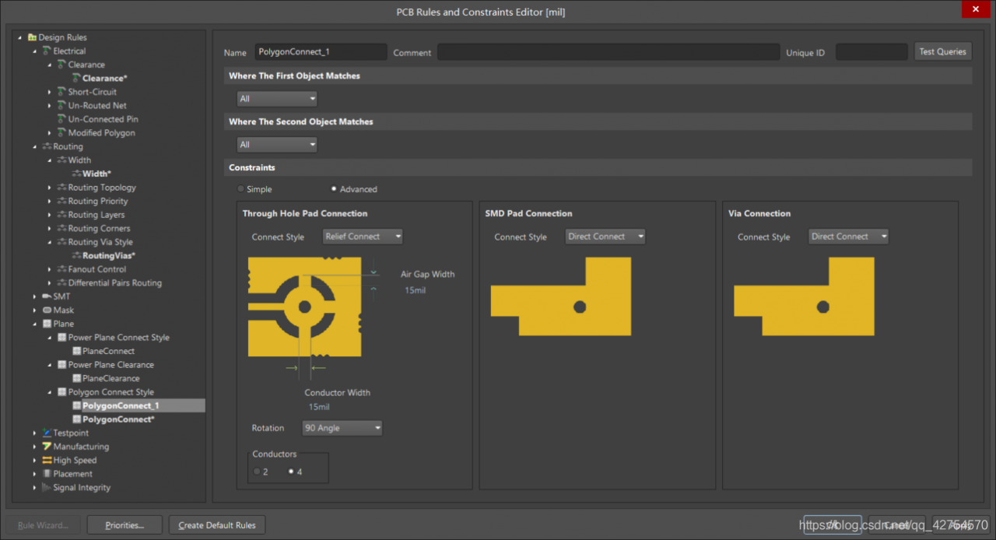Click the Via Connection preview image
Screen dimensions: 996x540
[x=804, y=296]
